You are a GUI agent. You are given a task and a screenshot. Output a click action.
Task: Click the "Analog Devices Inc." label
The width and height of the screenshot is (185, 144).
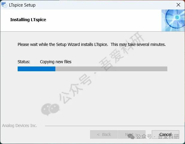point(19,126)
